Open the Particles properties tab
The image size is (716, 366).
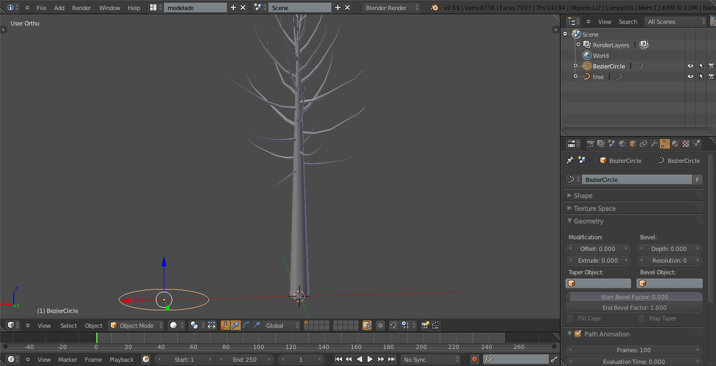tap(696, 144)
